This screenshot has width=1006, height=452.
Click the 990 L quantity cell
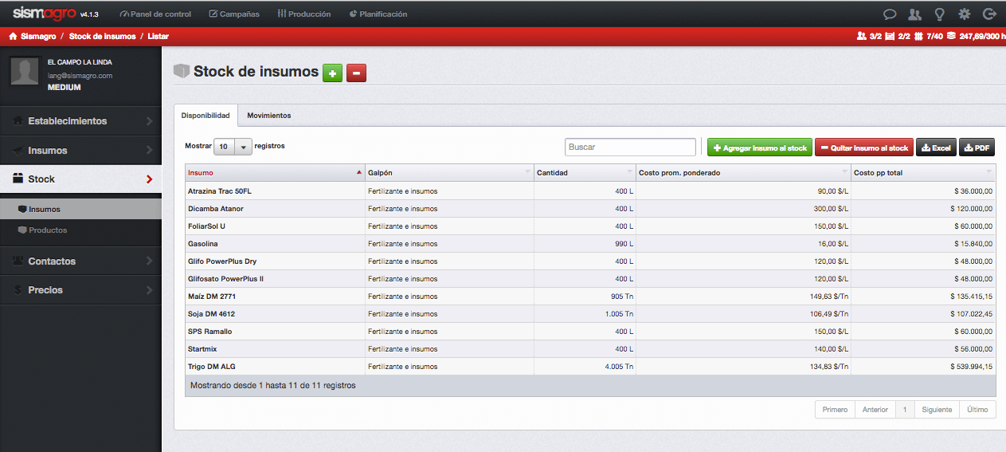coord(585,244)
